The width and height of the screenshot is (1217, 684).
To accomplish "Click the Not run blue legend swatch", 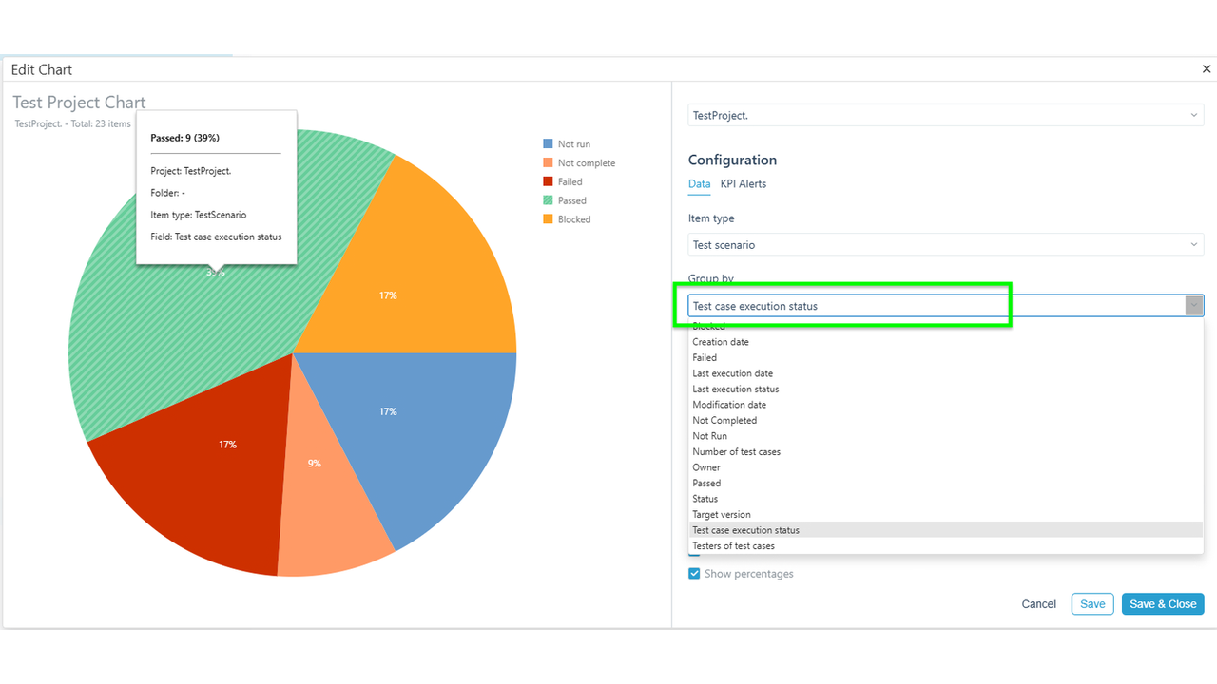I will click(x=548, y=144).
